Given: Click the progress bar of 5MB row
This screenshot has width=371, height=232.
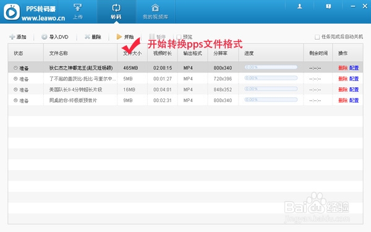Looking at the screenshot, I should click(271, 78).
